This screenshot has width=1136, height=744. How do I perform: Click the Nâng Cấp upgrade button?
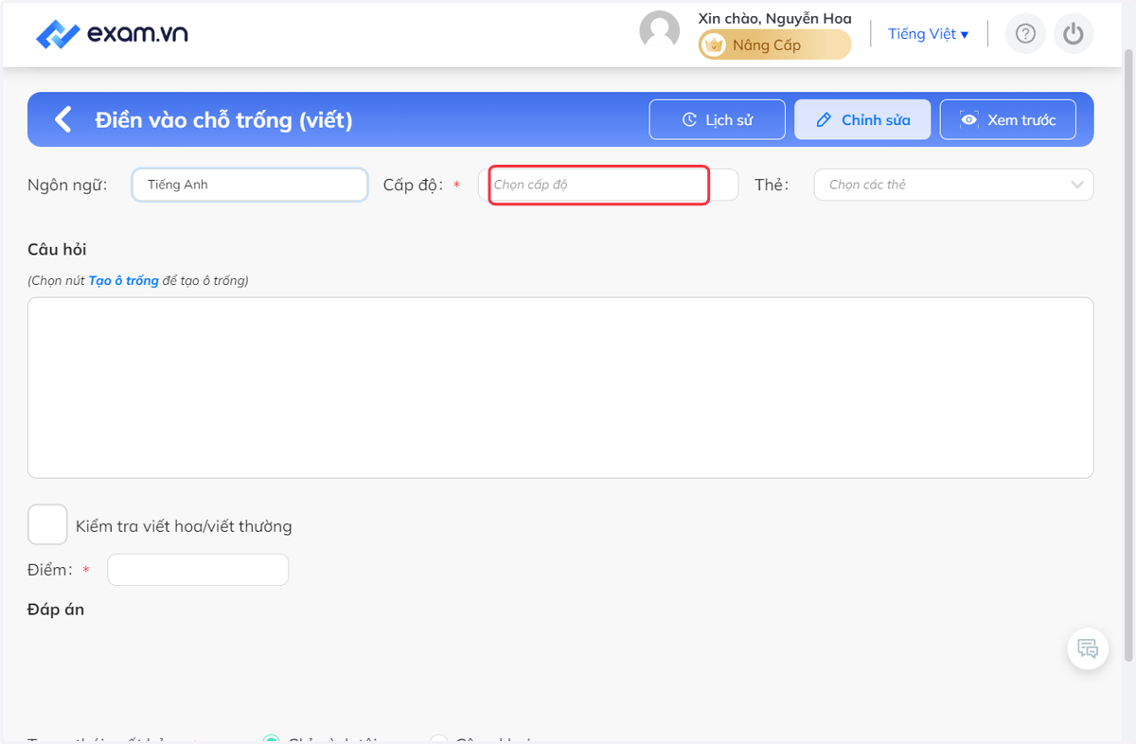coord(774,44)
